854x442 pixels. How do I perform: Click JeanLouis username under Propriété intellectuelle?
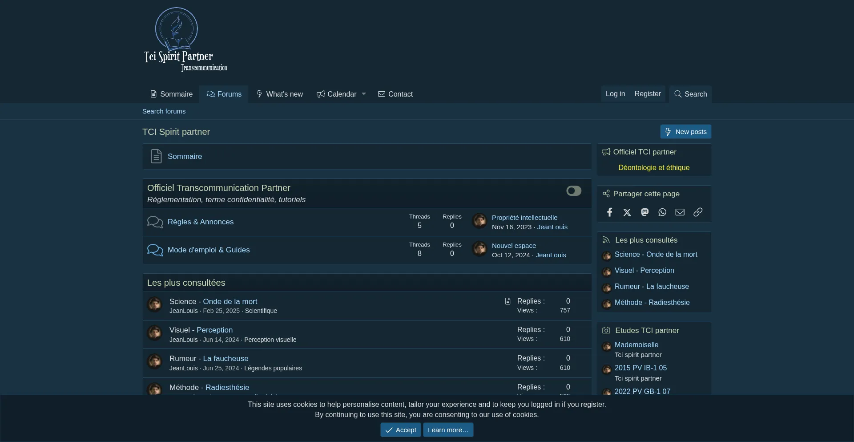point(552,227)
